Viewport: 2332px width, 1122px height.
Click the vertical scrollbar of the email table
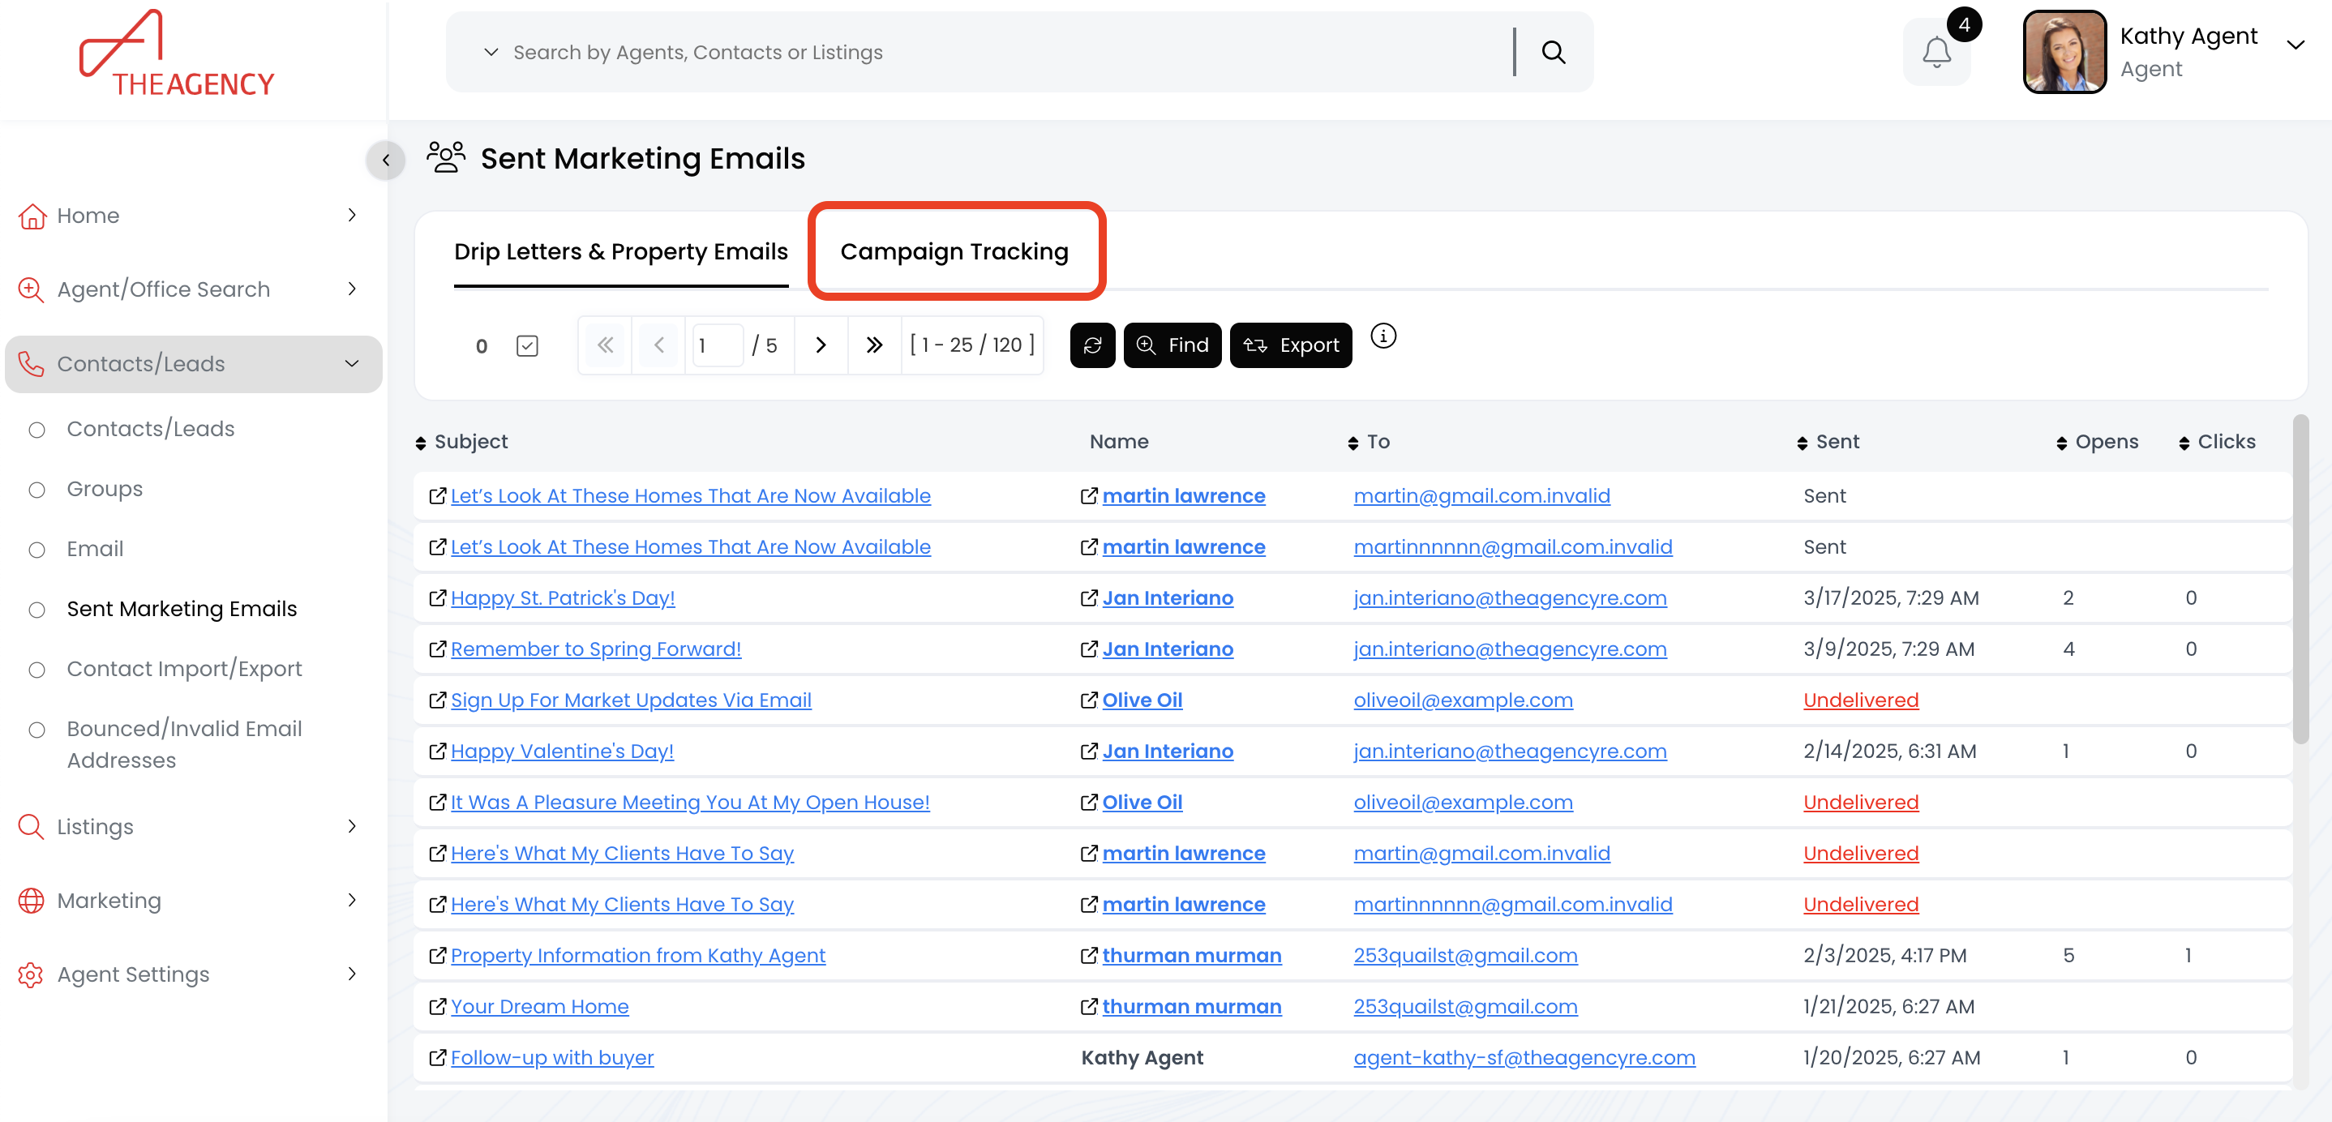(x=2300, y=579)
